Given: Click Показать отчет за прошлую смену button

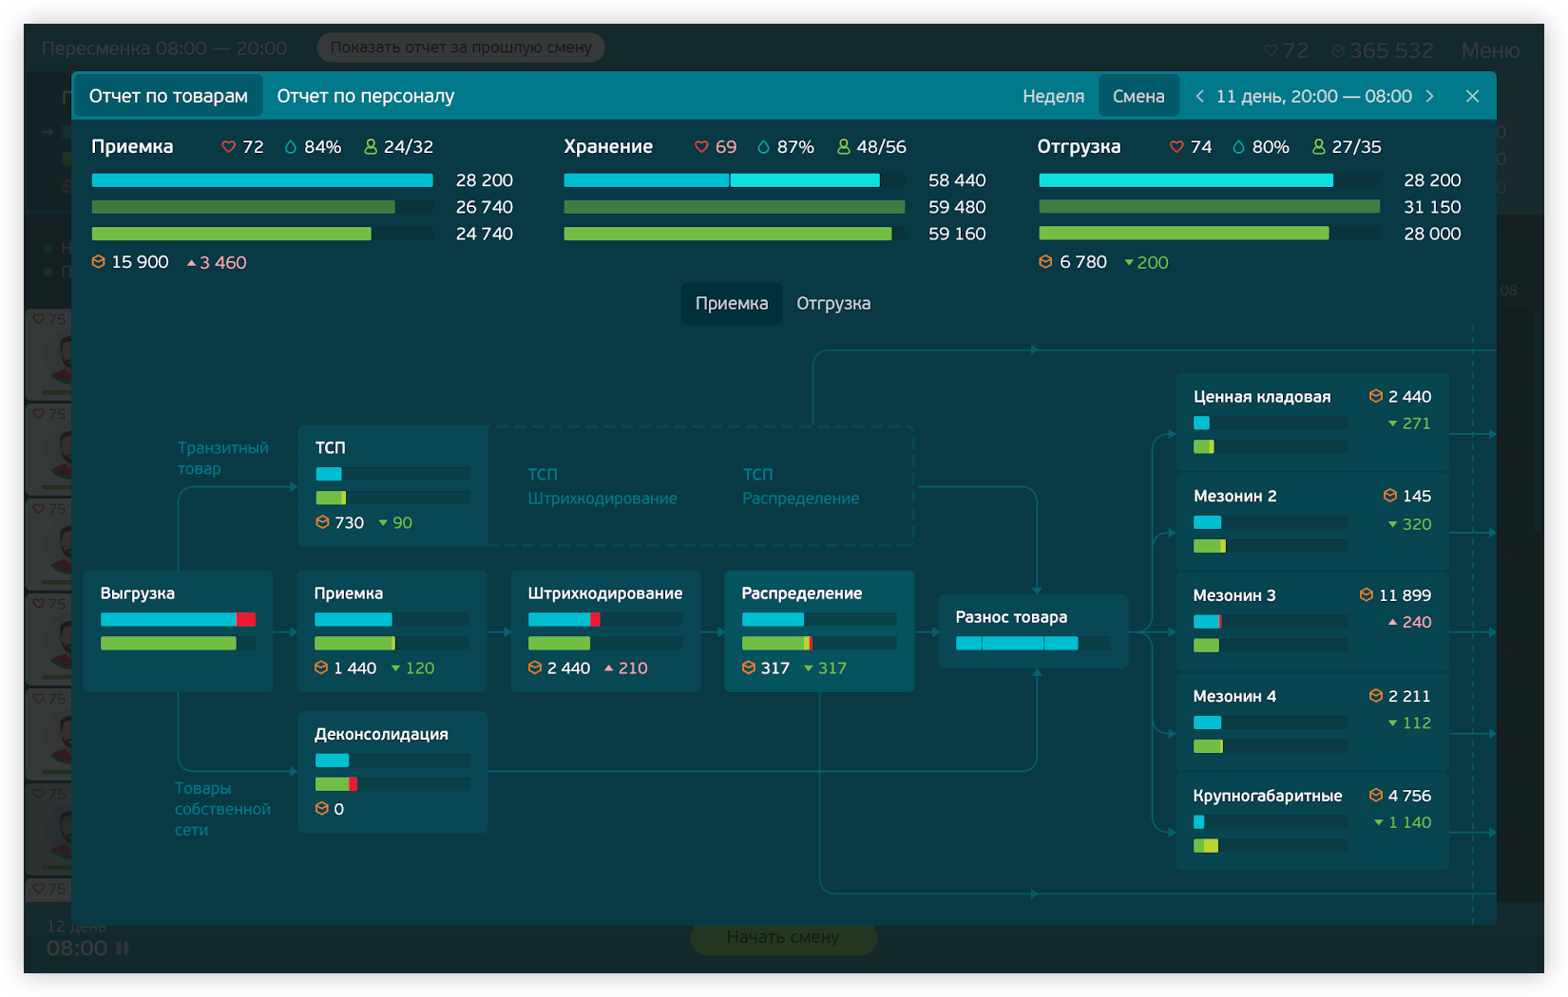Looking at the screenshot, I should pos(461,47).
